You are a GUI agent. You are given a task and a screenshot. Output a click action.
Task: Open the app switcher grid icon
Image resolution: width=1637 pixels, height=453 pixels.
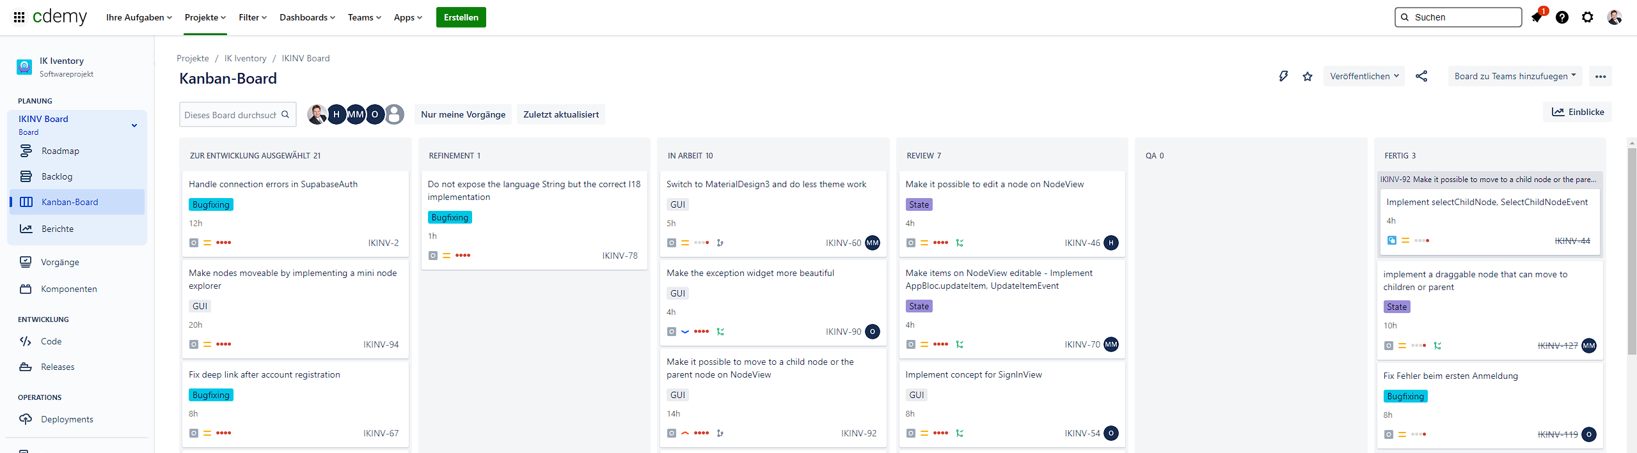click(x=19, y=17)
